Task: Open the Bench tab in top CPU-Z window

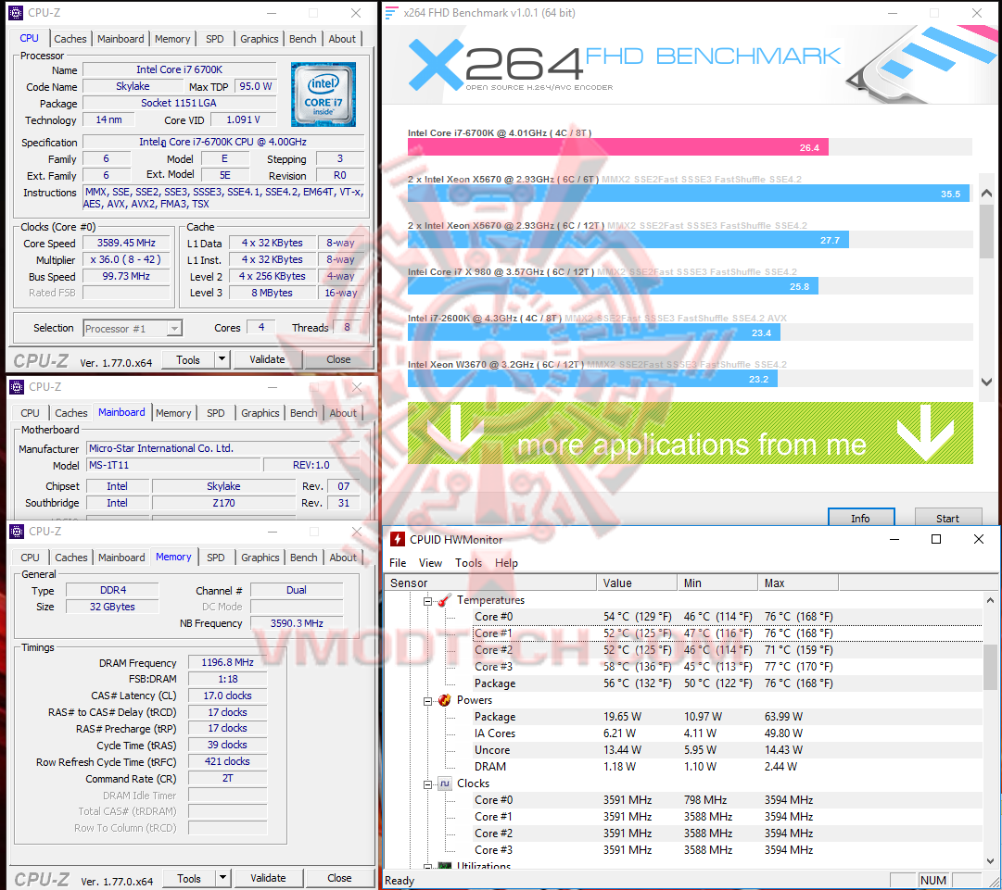Action: (303, 39)
